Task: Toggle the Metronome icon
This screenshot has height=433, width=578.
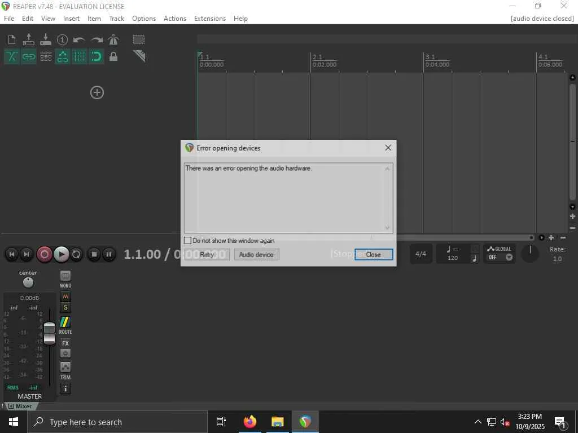Action: pos(113,39)
